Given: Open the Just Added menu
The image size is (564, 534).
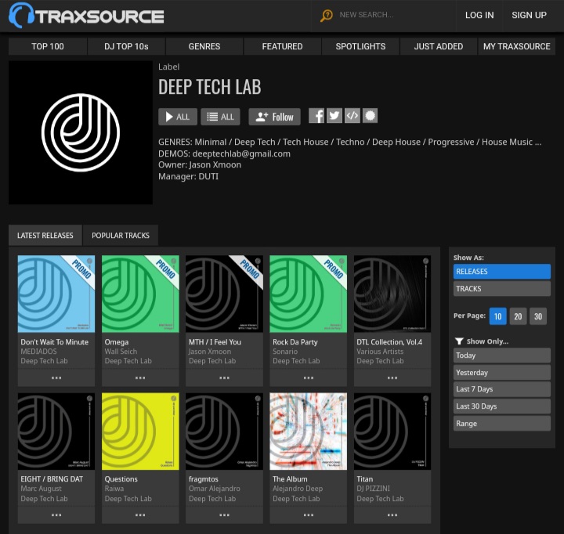Looking at the screenshot, I should tap(439, 46).
